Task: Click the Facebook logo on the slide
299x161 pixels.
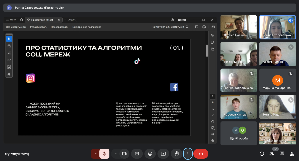Action: coord(174,87)
